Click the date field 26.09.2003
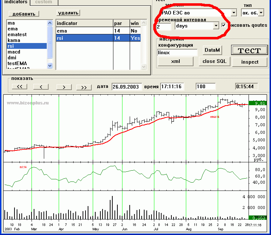The image size is (271, 235). [x=126, y=87]
